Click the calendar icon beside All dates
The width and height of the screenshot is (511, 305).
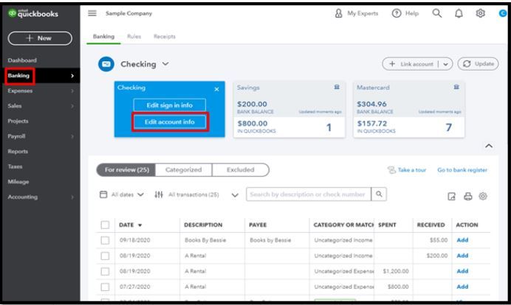click(x=103, y=194)
